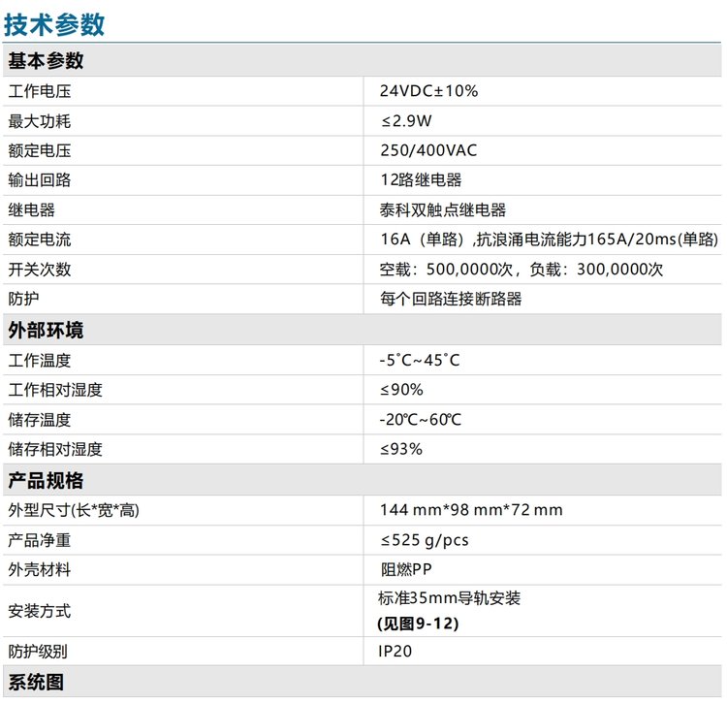Select the 每个回路连接断路器 protection value
The height and width of the screenshot is (704, 727).
point(451,299)
